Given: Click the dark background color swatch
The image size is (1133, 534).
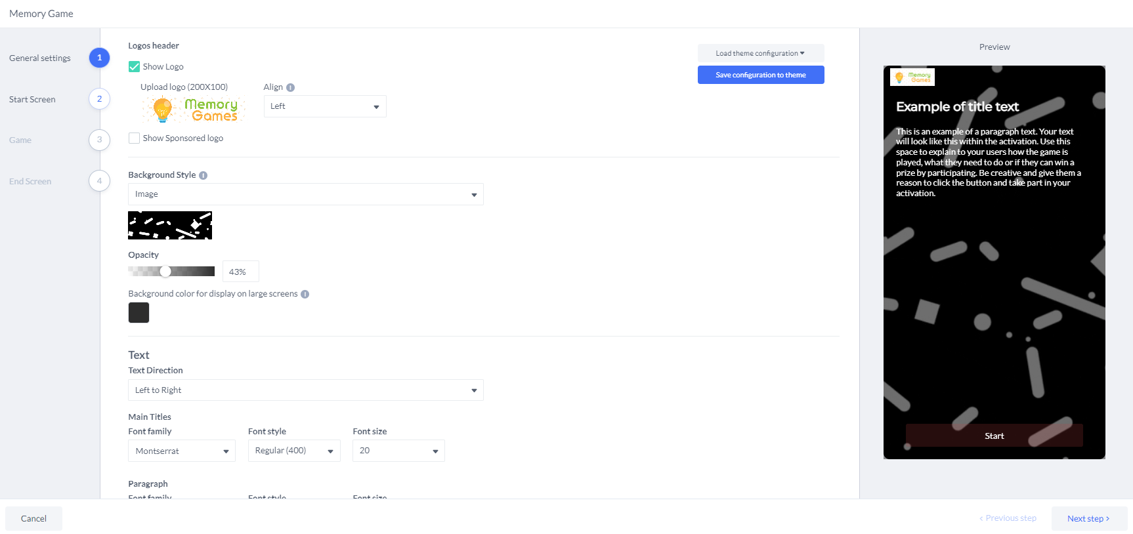Looking at the screenshot, I should (139, 313).
